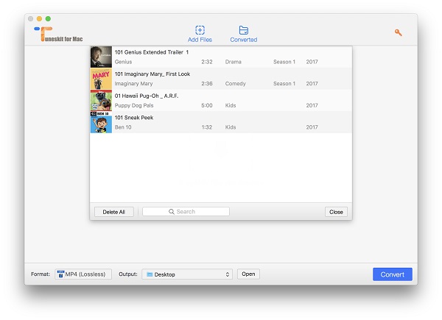Viewport: 442px width, 320px height.
Task: Click the '2:36' duration value
Action: (x=207, y=84)
